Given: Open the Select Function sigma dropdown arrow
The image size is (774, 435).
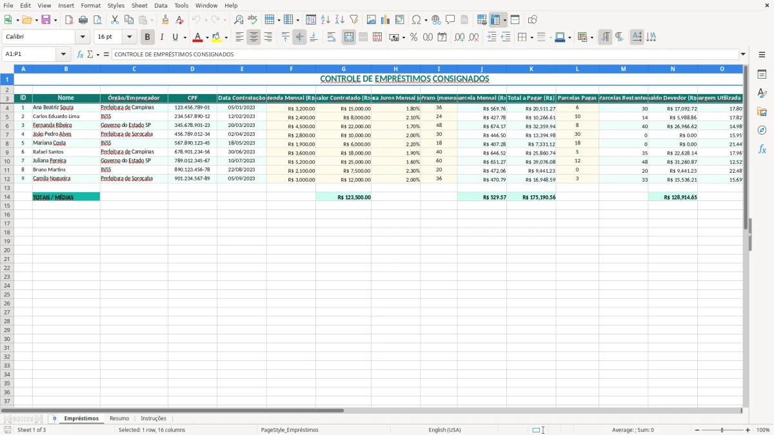Looking at the screenshot, I should point(98,54).
